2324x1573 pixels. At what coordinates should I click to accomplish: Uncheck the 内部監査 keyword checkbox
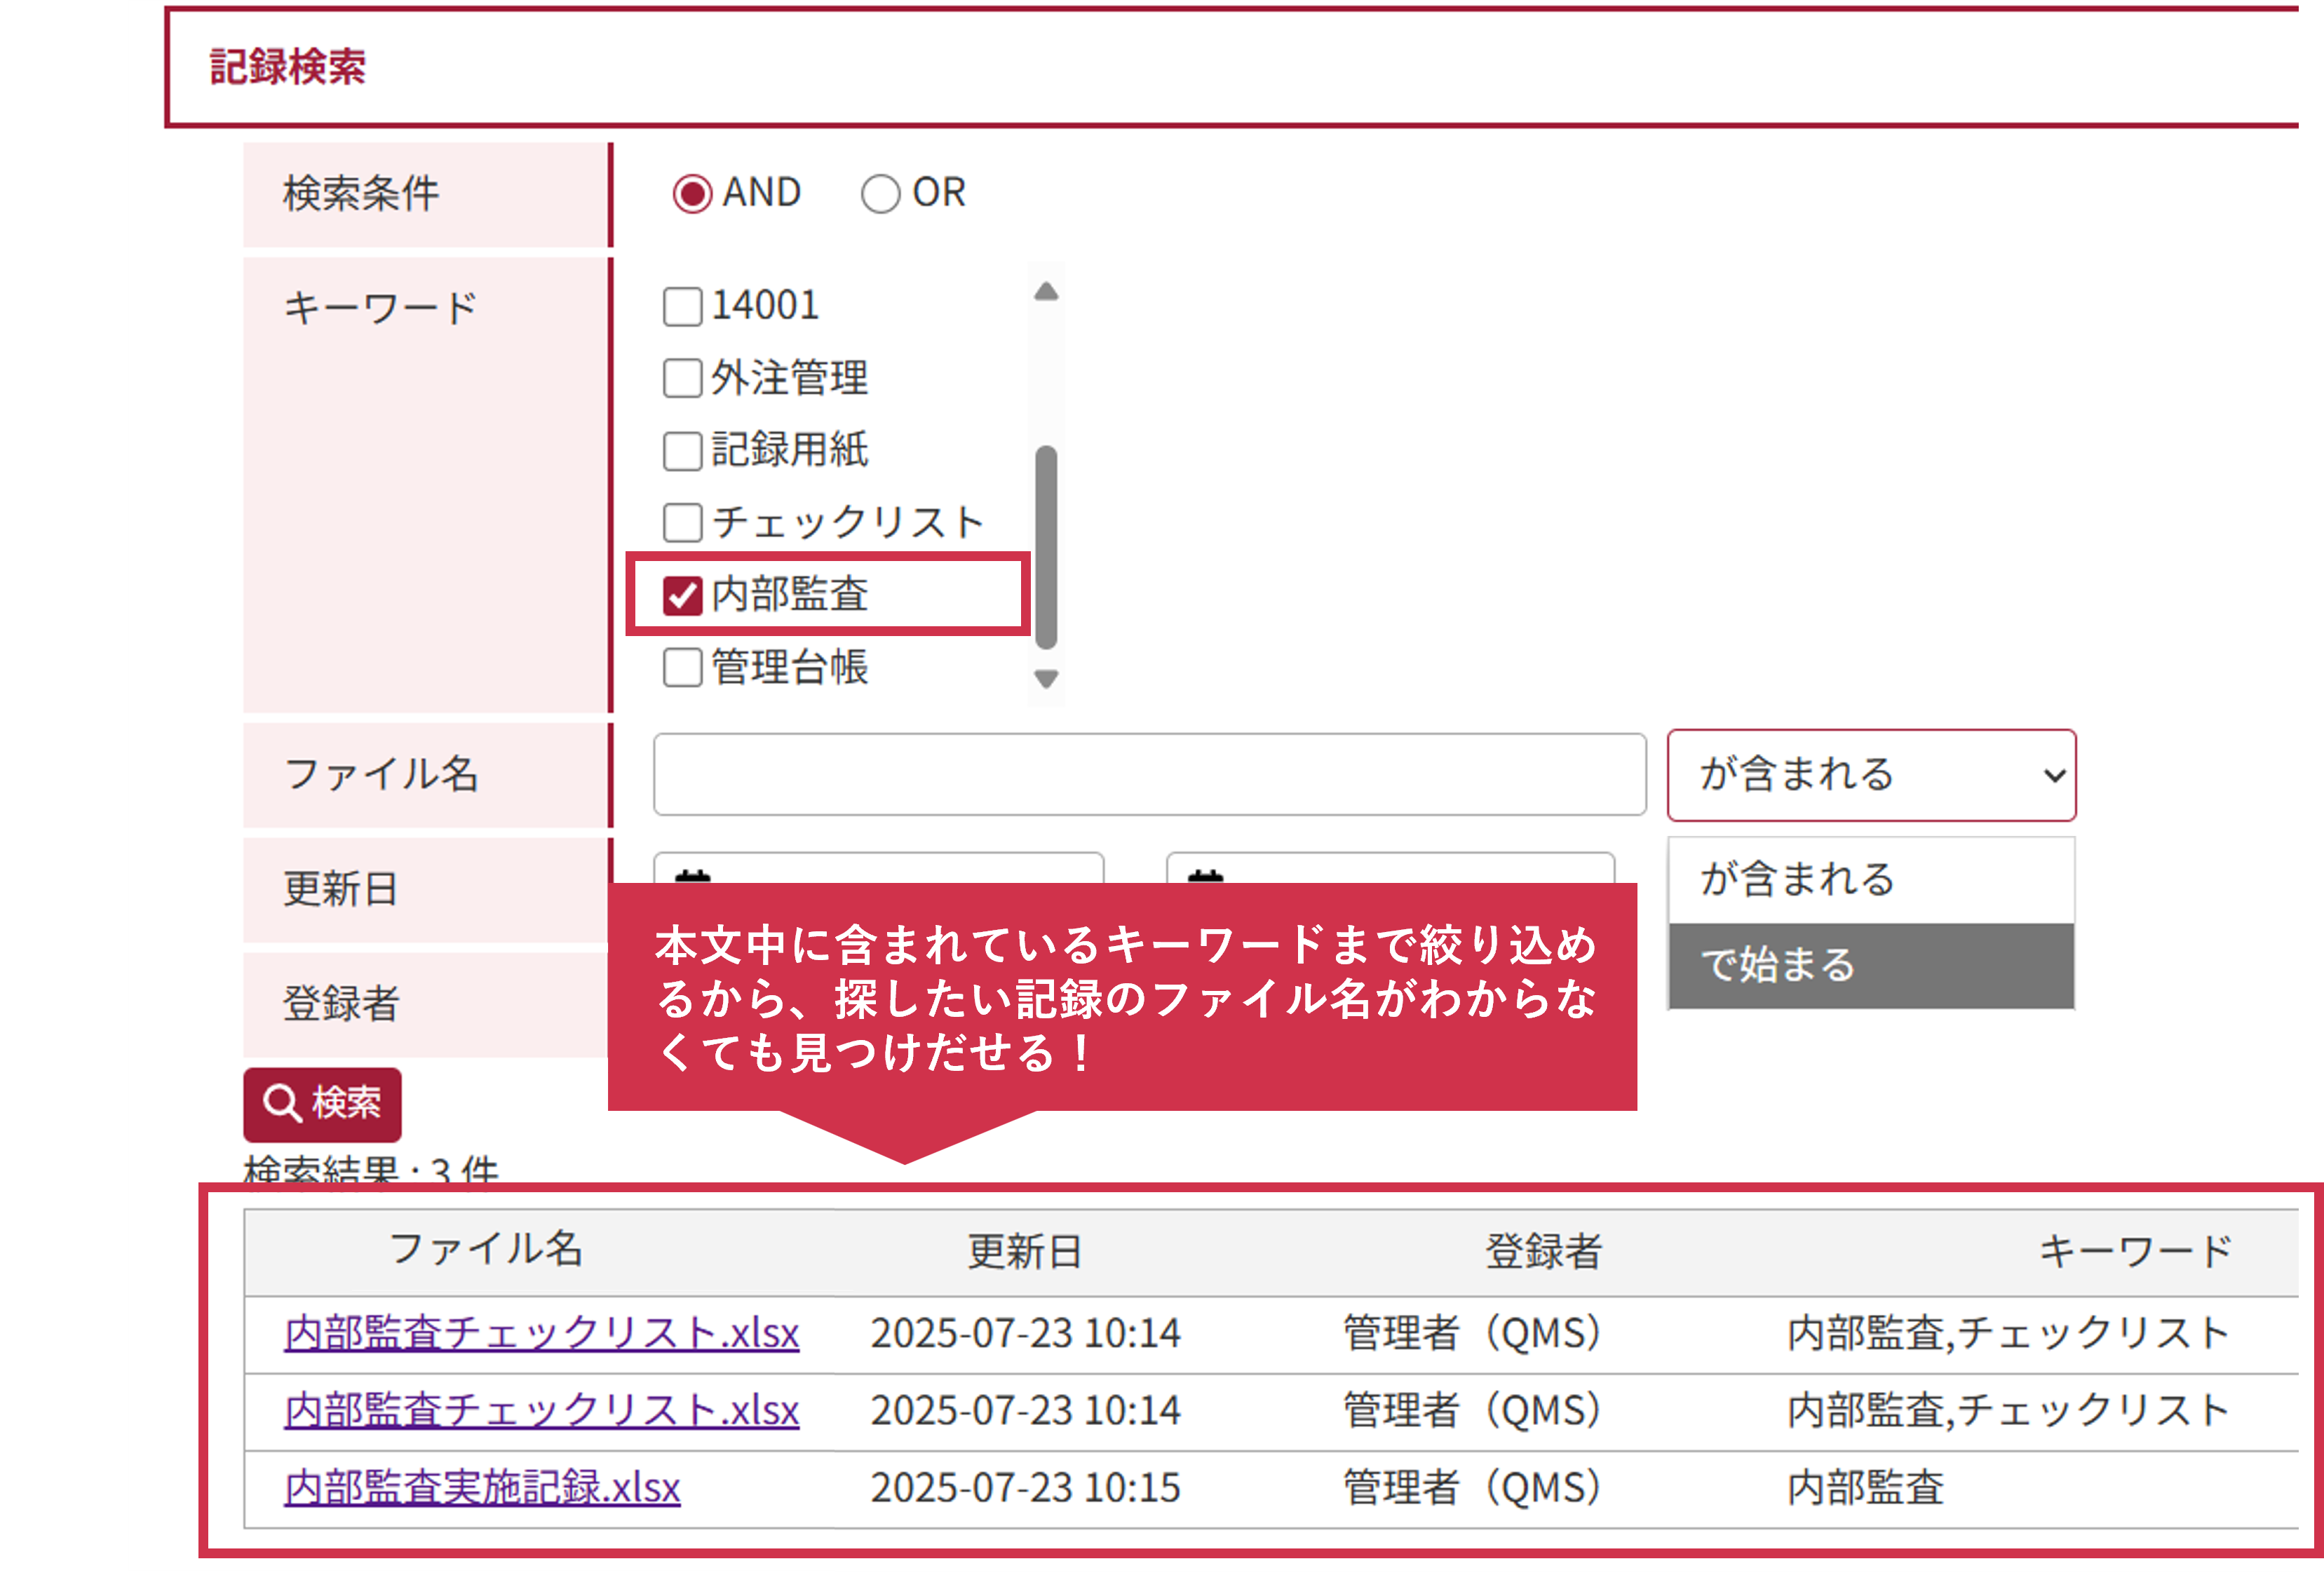tap(682, 595)
